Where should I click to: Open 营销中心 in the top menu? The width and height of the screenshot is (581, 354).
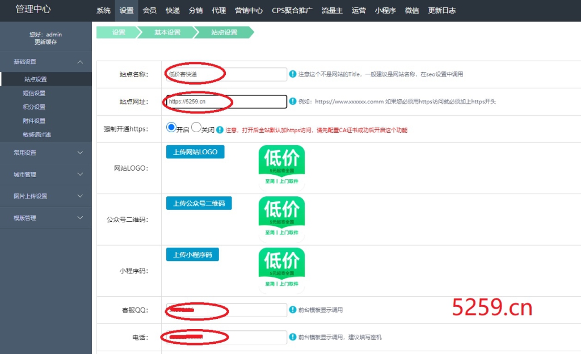click(249, 10)
